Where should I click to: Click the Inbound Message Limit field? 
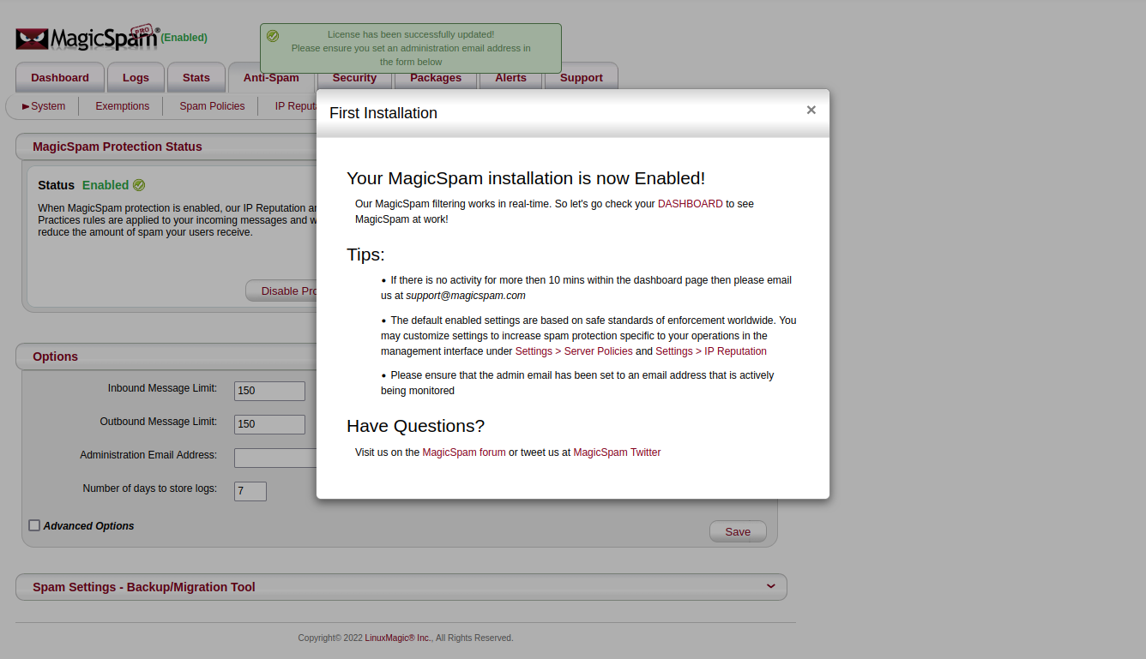pyautogui.click(x=269, y=391)
